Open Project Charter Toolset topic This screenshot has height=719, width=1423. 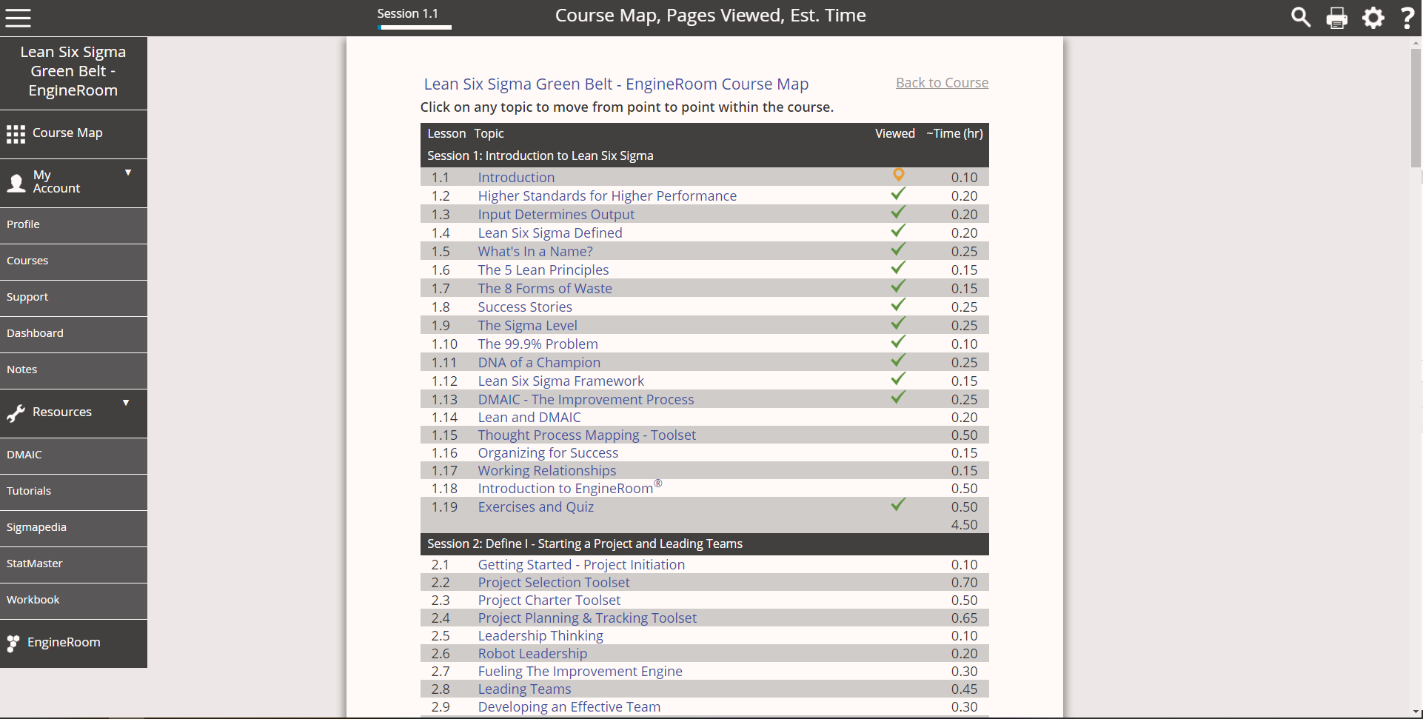(549, 601)
